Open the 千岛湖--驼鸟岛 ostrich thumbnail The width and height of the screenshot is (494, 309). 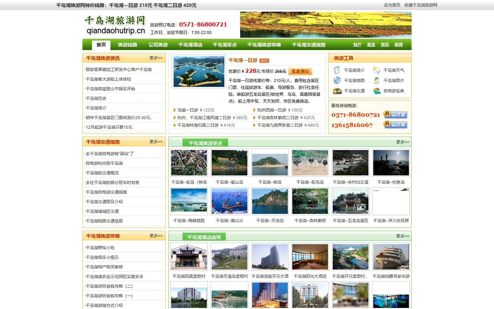[310, 163]
